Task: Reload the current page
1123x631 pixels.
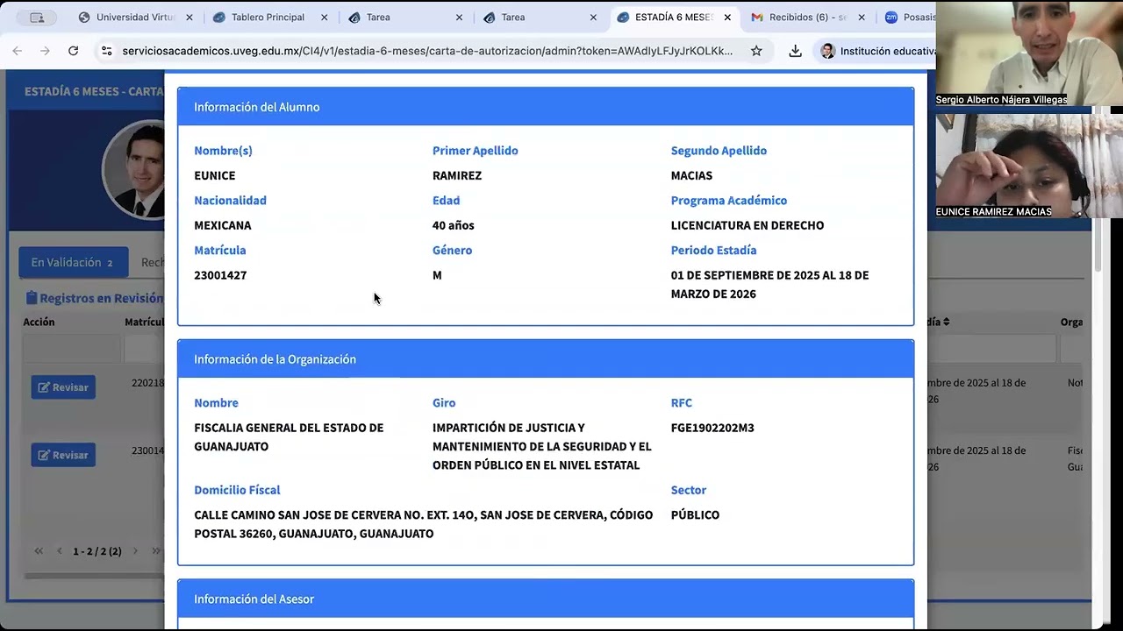Action: click(74, 51)
